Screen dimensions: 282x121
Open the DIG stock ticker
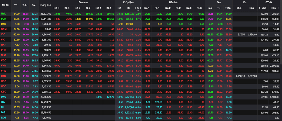pos(3,112)
